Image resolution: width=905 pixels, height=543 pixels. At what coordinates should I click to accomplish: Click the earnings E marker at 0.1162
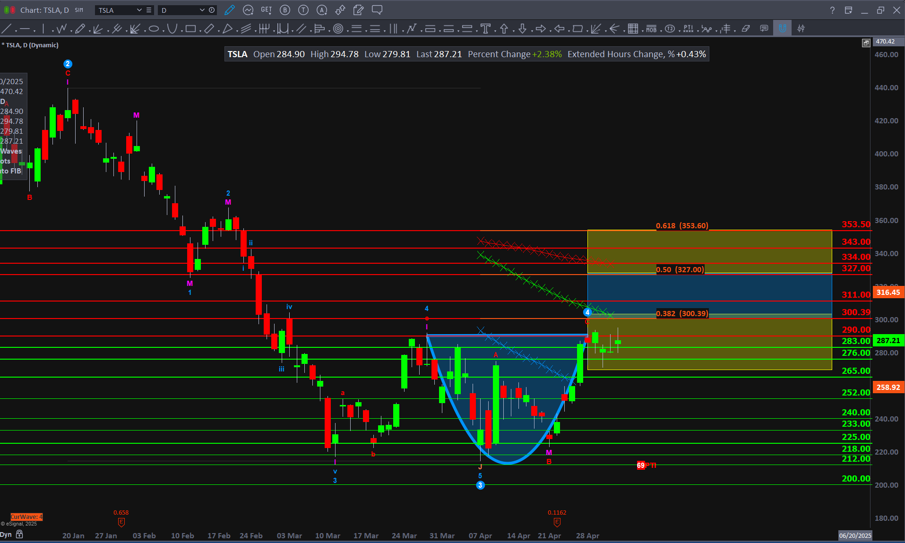coord(557,522)
